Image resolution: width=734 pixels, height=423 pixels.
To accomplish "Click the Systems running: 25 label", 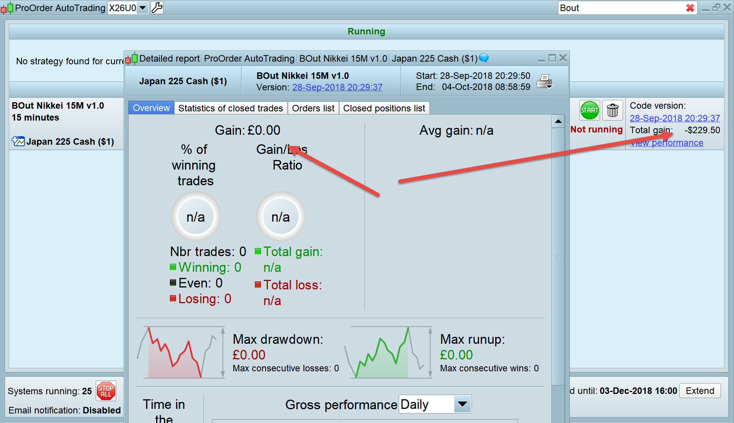I will pos(50,391).
